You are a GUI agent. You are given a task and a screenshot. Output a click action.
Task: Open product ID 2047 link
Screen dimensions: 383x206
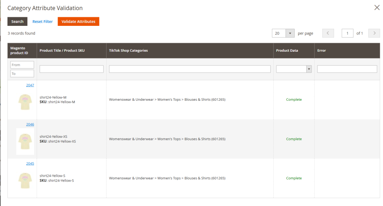30,85
